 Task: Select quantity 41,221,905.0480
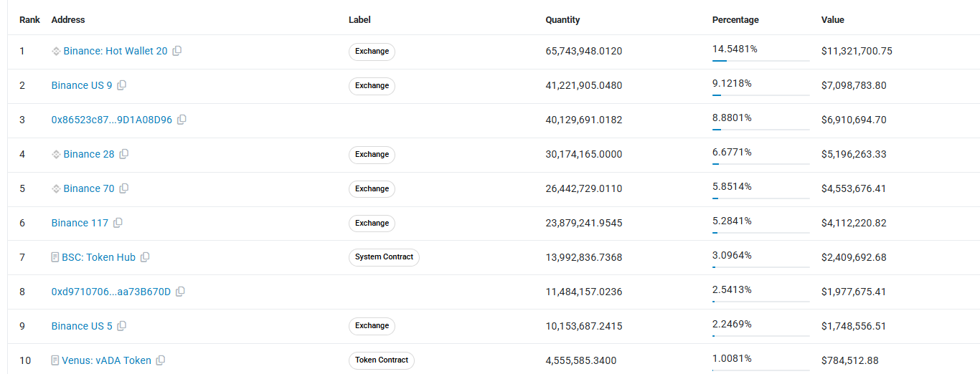click(x=584, y=85)
